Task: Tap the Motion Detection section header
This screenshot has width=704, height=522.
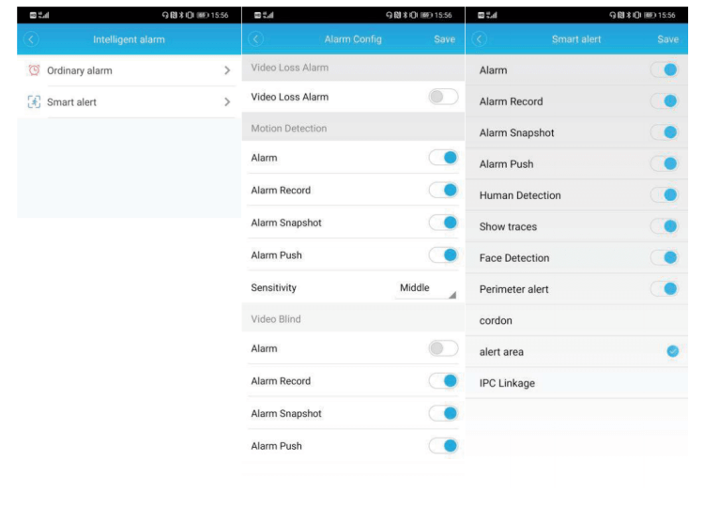Action: coord(353,128)
